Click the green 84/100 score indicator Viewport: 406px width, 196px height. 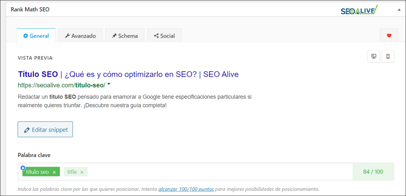373,172
